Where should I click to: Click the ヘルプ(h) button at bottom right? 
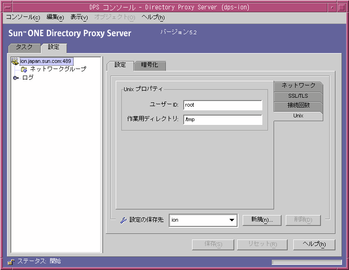(314, 245)
